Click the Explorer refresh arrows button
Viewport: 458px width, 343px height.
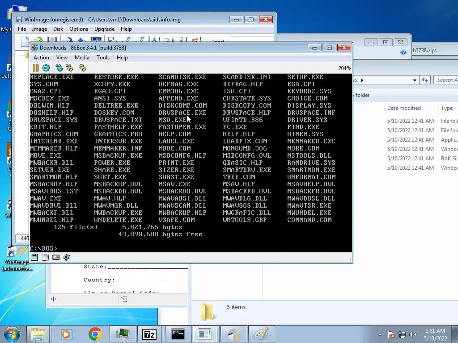coord(425,80)
